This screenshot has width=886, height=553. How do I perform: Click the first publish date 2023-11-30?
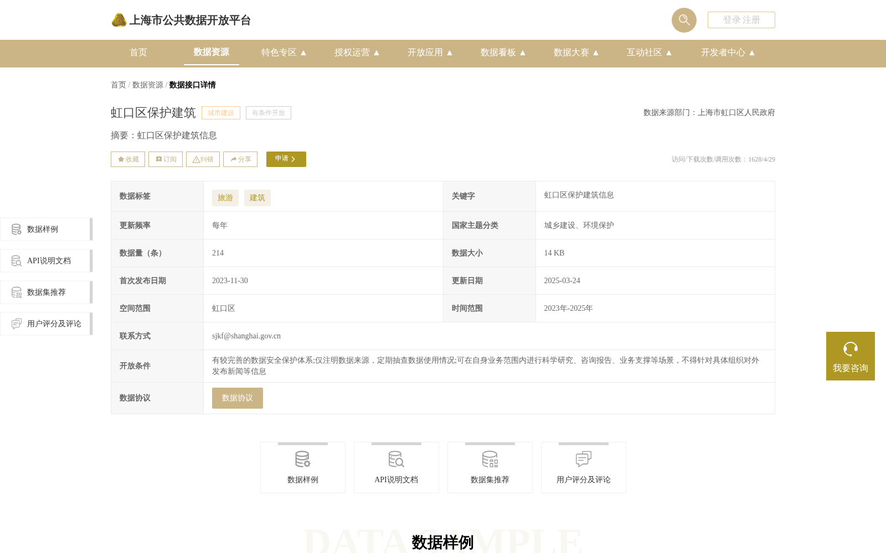click(x=230, y=281)
